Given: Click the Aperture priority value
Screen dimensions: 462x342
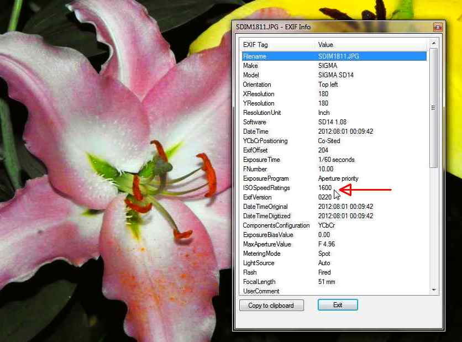Looking at the screenshot, I should pos(338,178).
